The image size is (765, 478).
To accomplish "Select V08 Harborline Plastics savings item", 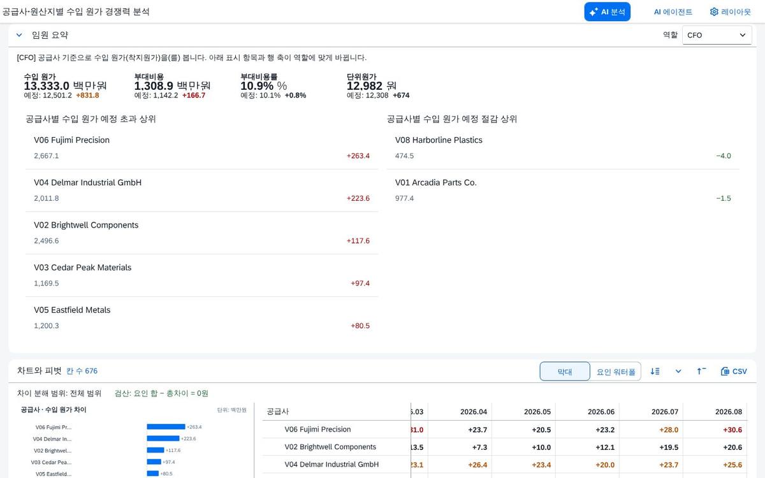I will pyautogui.click(x=563, y=148).
